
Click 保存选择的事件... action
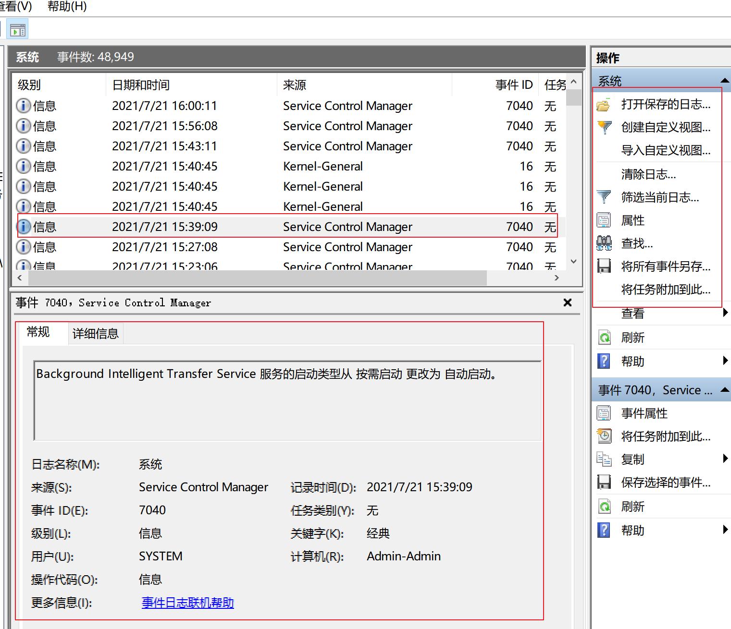click(x=666, y=482)
